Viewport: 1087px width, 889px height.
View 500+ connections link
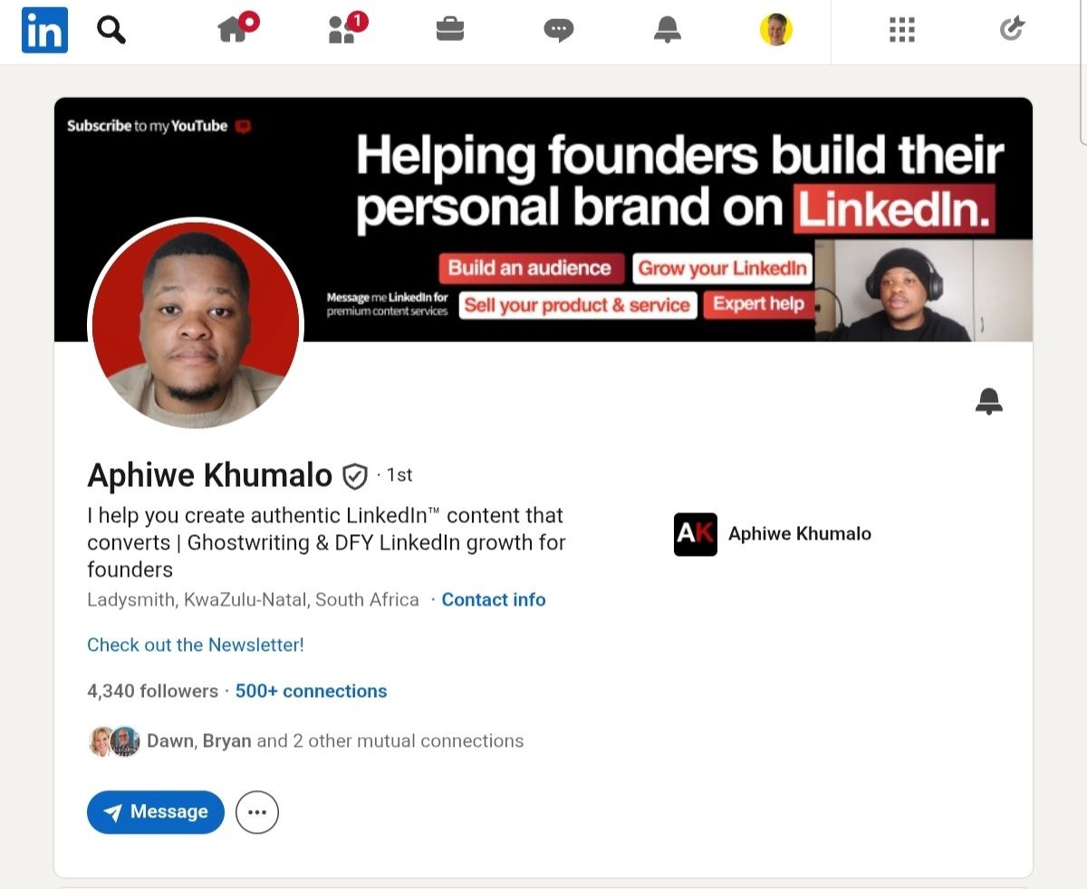[x=312, y=691]
